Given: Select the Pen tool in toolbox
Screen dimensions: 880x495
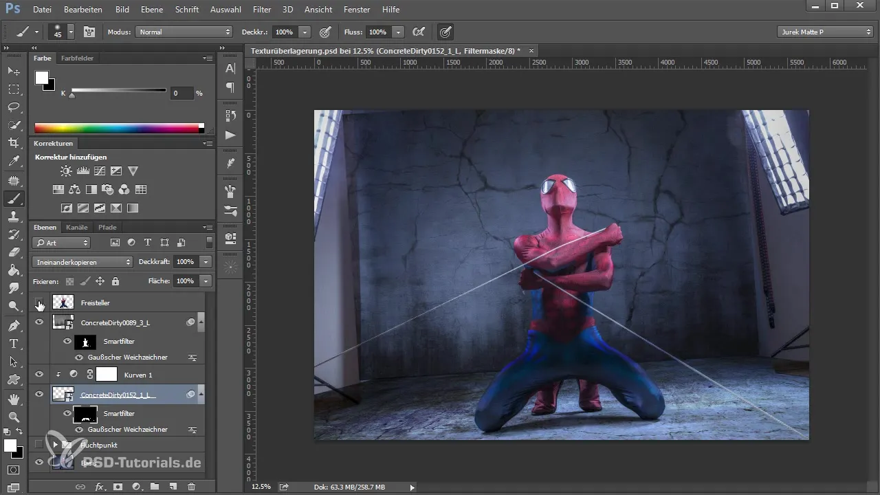Looking at the screenshot, I should pyautogui.click(x=14, y=325).
